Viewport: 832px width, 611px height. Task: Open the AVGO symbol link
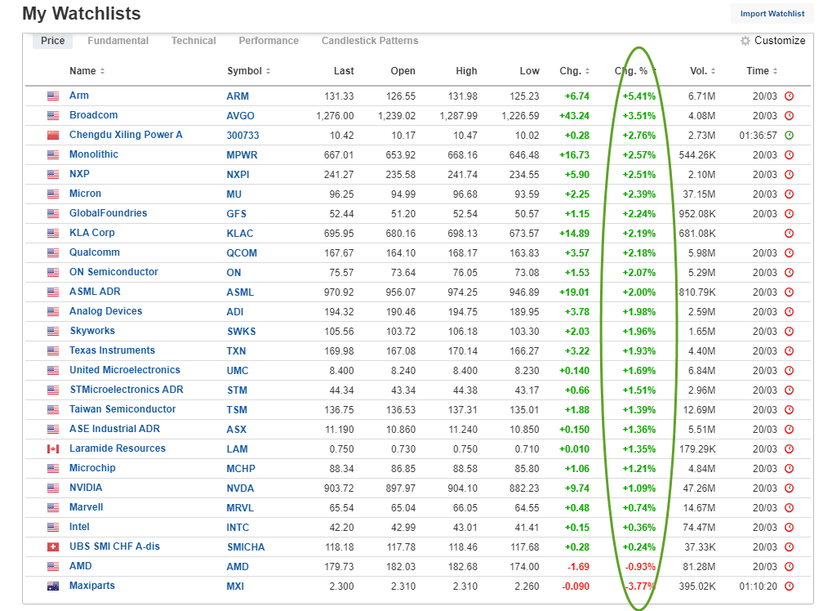[240, 116]
